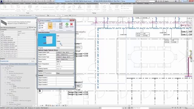This screenshot has height=109, width=194.
Task: Click the Calculation Control ribbon tool
Action: (x=89, y=8)
